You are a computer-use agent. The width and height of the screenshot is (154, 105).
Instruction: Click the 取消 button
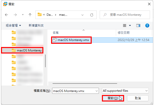tap(138, 98)
